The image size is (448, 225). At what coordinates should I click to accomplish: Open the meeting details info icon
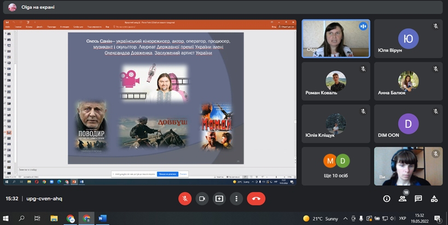(387, 199)
